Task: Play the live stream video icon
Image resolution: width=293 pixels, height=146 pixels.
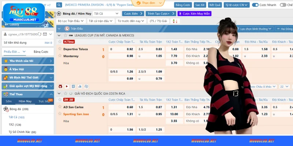Action: (x=67, y=87)
